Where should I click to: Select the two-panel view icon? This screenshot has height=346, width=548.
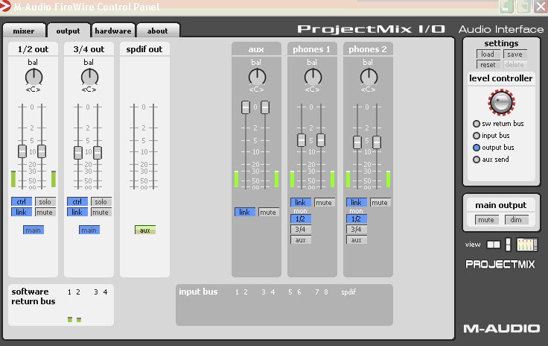pyautogui.click(x=494, y=245)
